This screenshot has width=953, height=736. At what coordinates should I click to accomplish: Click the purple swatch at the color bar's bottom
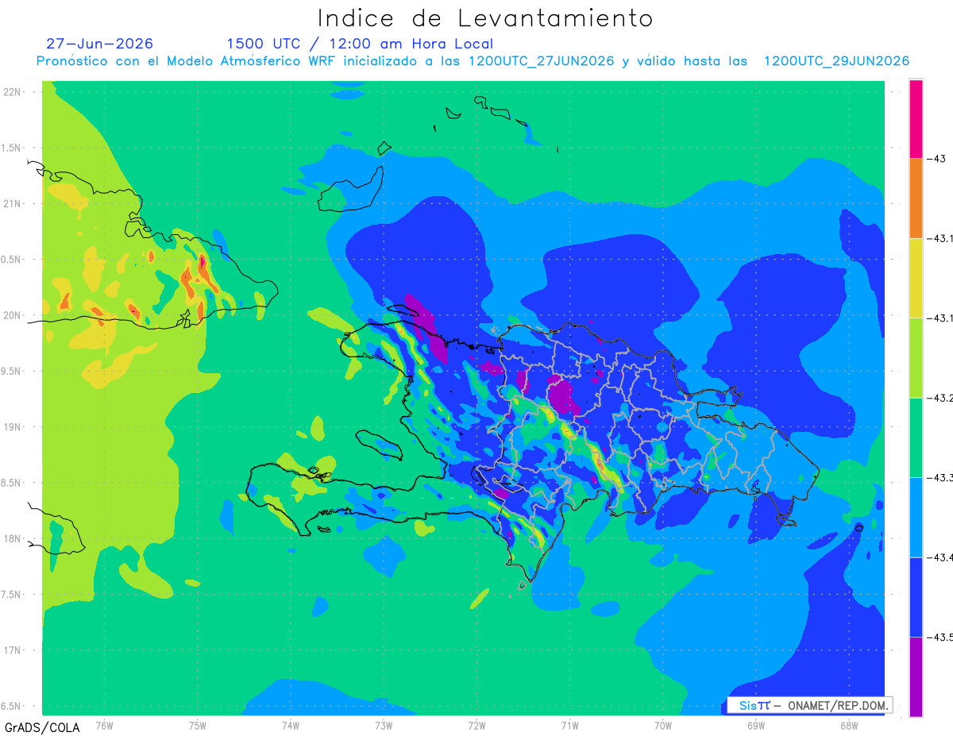tap(916, 676)
